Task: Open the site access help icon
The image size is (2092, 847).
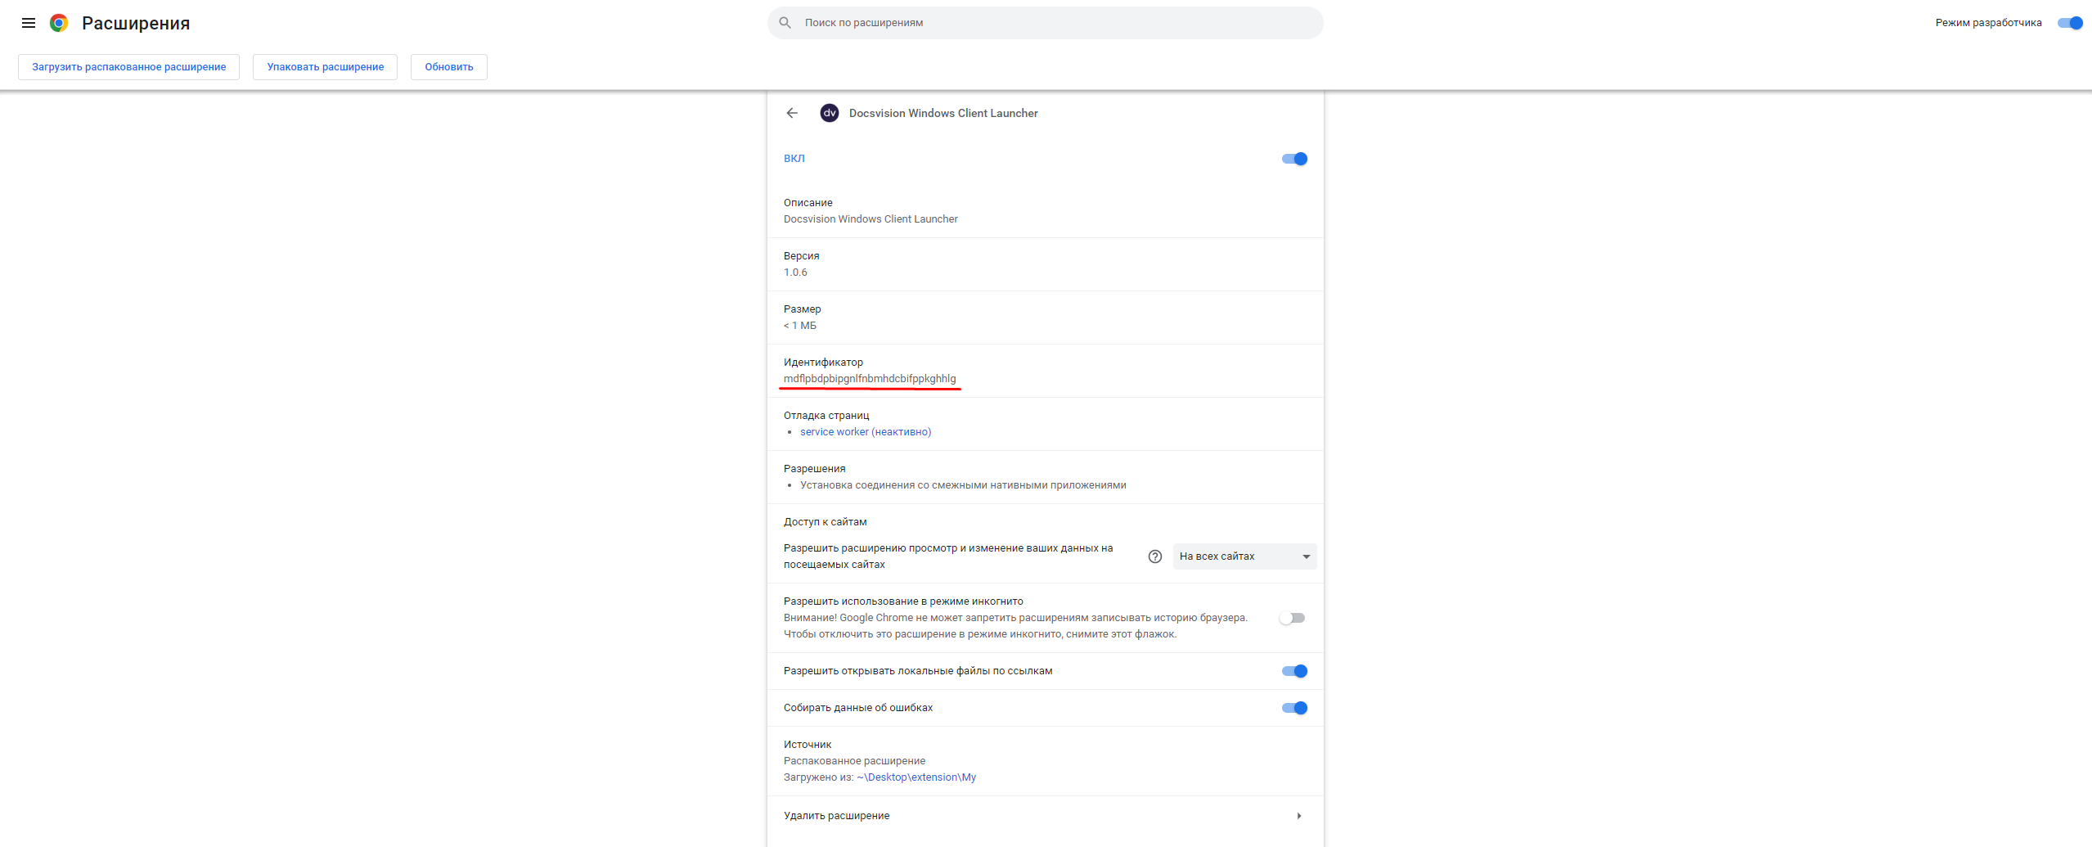Action: 1155,556
